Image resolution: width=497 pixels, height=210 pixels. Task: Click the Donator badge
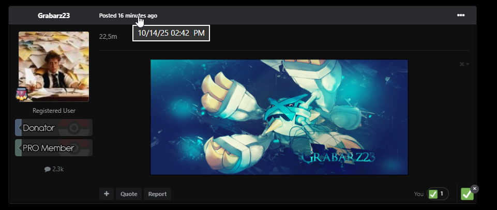tap(54, 128)
